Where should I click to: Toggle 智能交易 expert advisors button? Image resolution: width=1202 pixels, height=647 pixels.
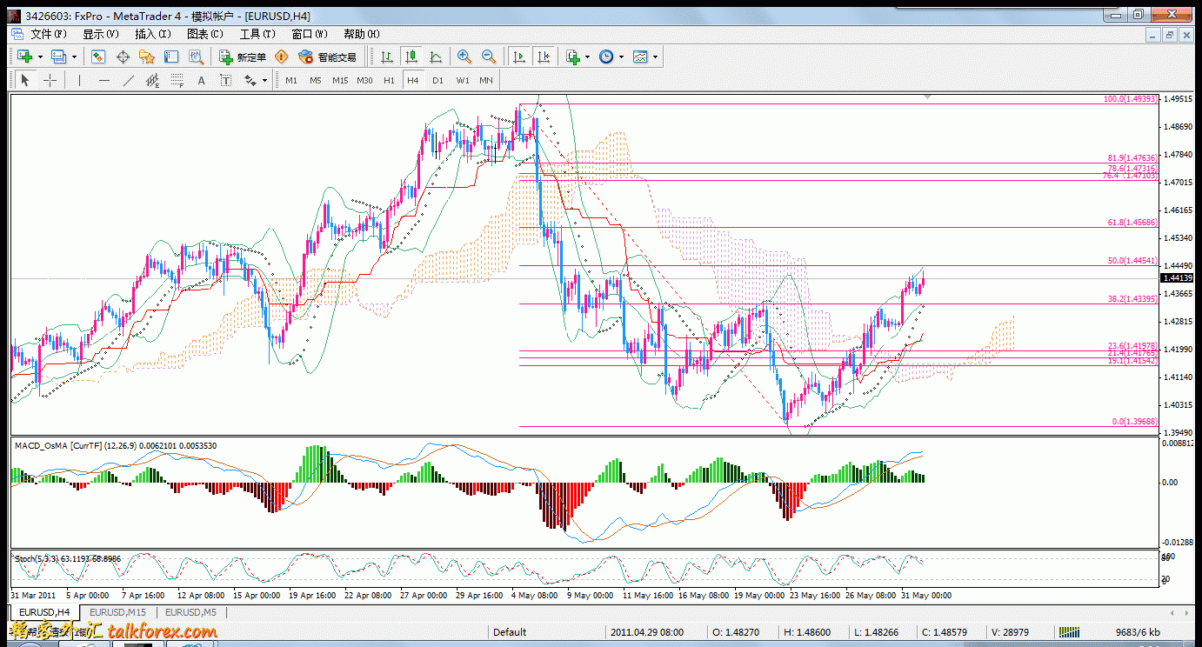tap(327, 57)
